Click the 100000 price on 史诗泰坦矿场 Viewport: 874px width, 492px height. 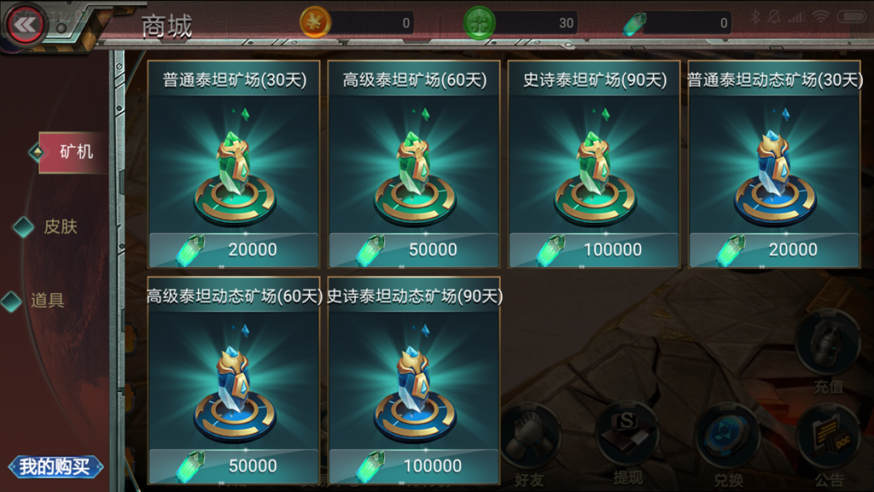coord(613,249)
